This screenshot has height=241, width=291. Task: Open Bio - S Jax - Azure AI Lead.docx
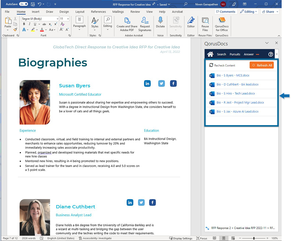(x=238, y=111)
